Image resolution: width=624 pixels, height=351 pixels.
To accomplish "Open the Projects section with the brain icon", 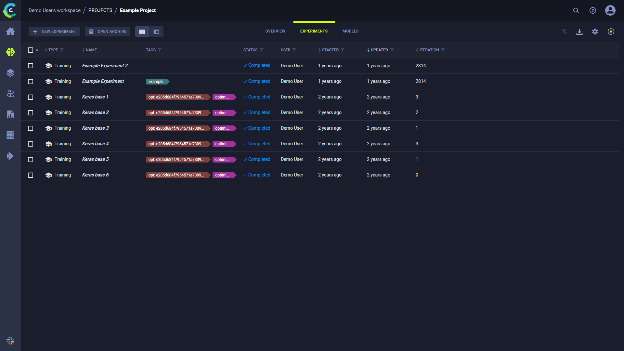I will point(10,52).
